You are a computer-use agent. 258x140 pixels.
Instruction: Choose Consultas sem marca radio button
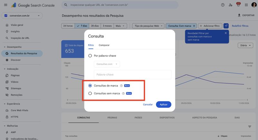[90, 94]
